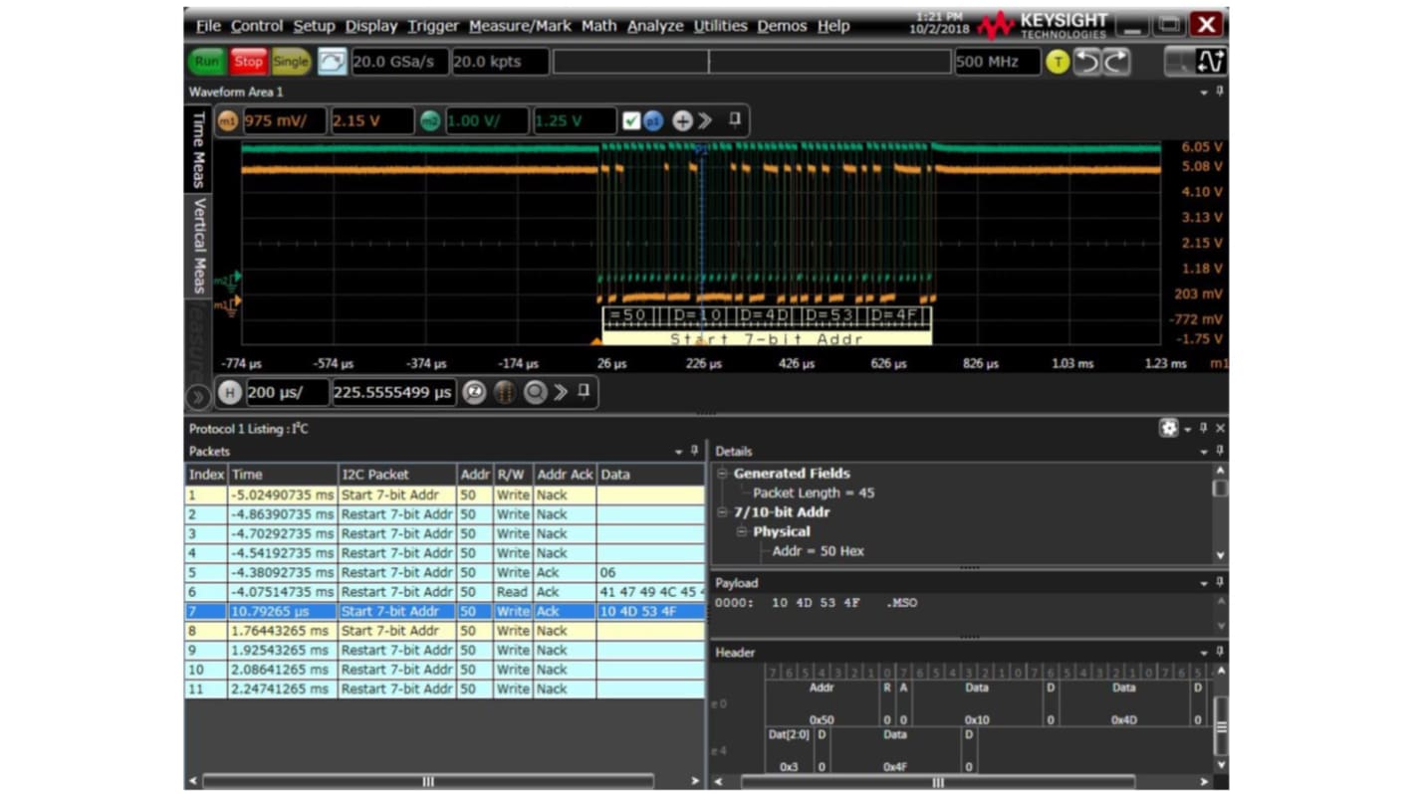
Task: Click the orange m1 channel badge
Action: tap(228, 121)
